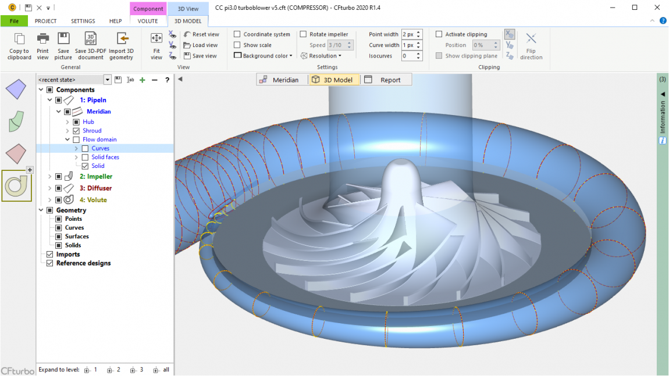This screenshot has height=376, width=669.
Task: Click the X-axis view eye icon
Action: coord(172,34)
